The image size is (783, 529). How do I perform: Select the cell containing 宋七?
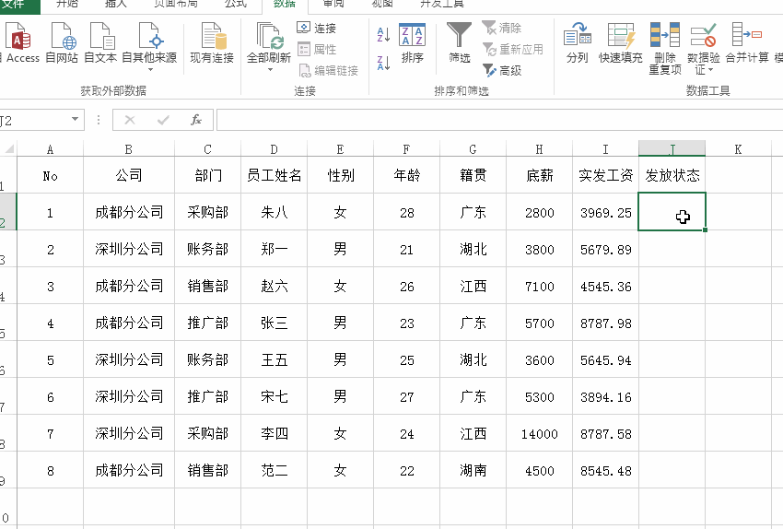pos(275,396)
